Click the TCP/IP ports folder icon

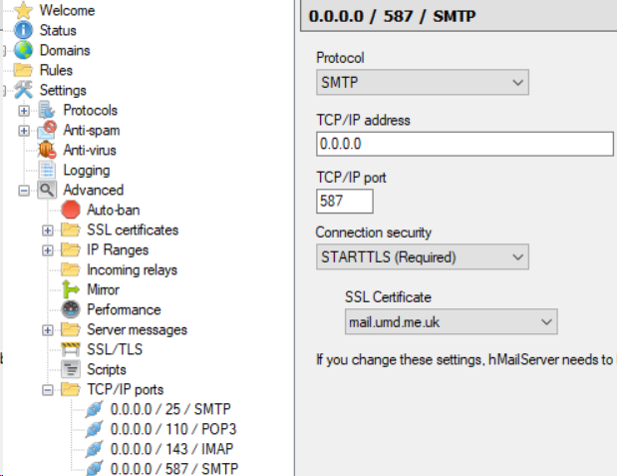click(71, 389)
